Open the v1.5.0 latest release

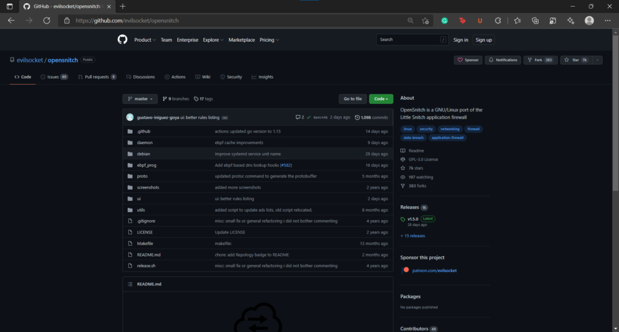click(x=413, y=219)
